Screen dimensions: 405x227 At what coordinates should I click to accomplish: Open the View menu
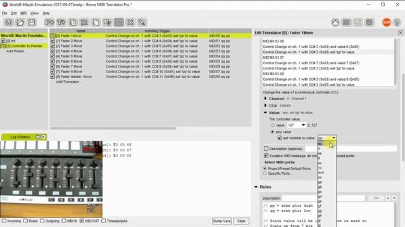(x=34, y=13)
